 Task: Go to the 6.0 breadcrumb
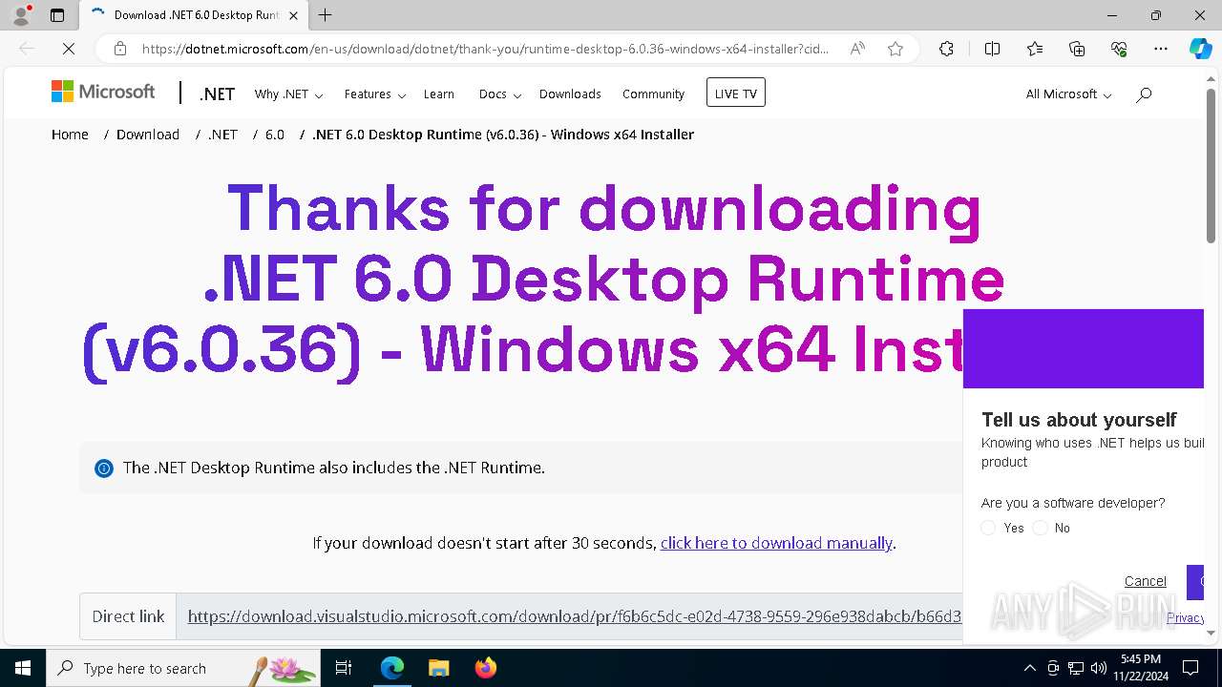(x=275, y=135)
